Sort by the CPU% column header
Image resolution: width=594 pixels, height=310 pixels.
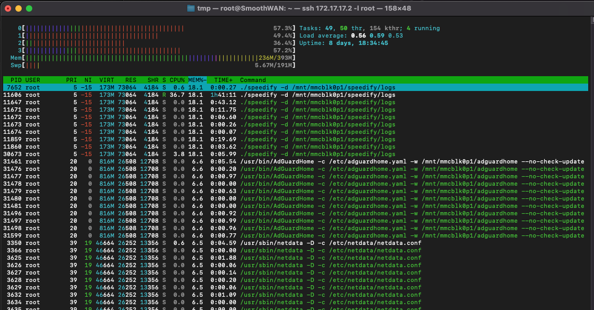click(177, 80)
